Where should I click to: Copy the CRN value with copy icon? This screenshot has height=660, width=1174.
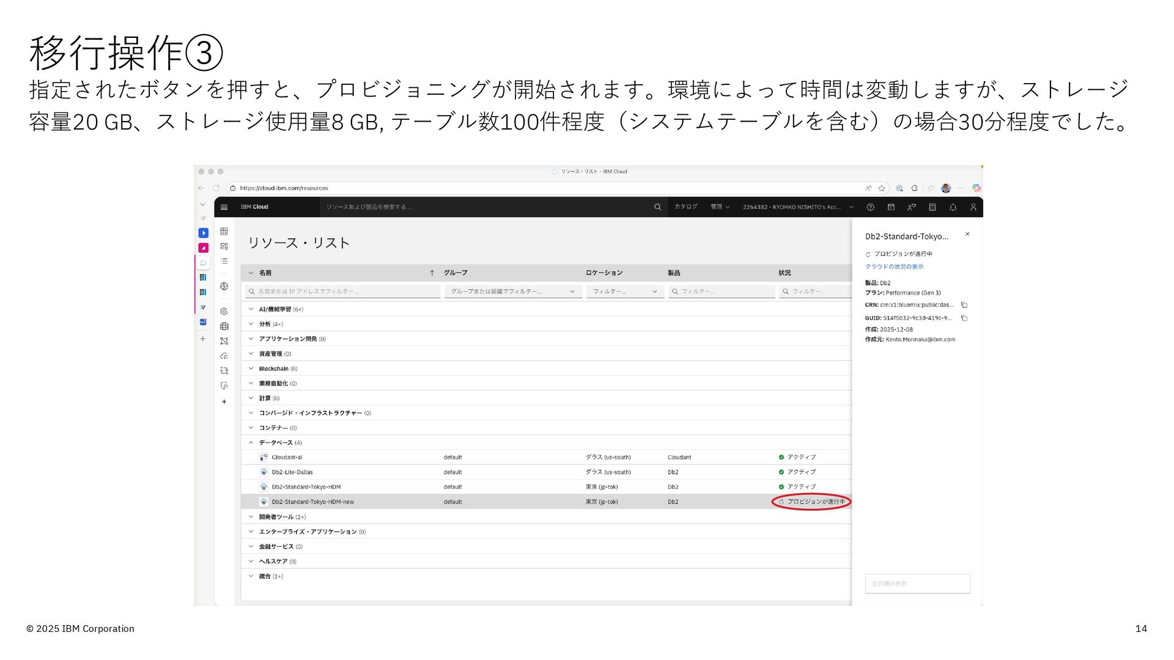[964, 305]
